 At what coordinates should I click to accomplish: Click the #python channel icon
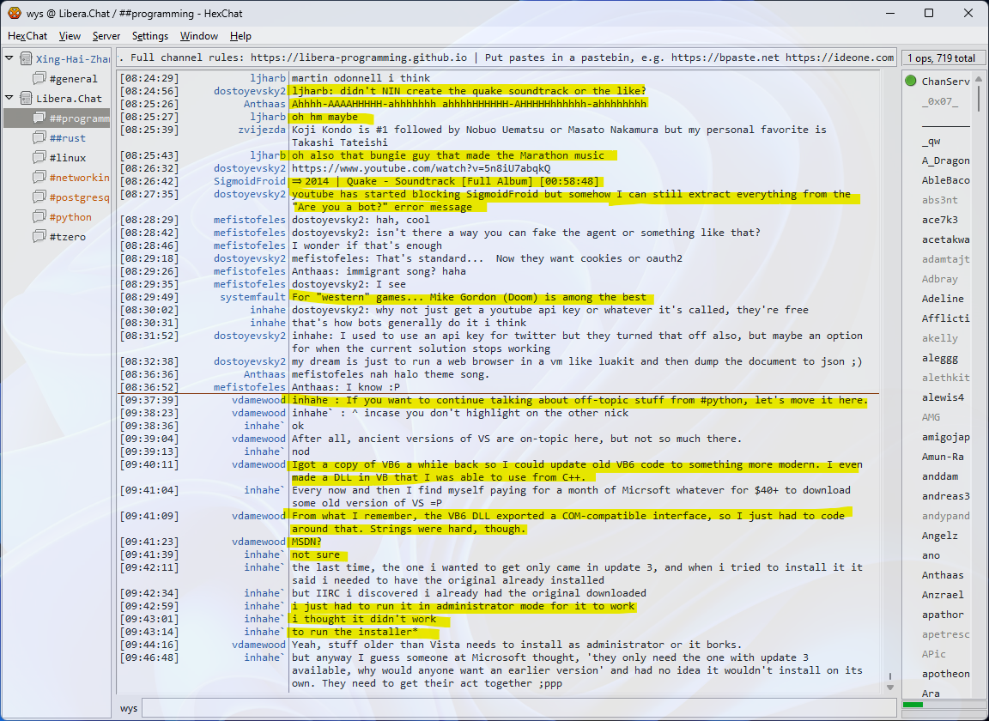coord(39,217)
